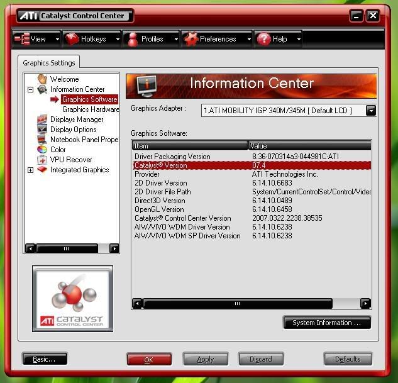Click tree panel scroll left arrow
Viewport: 398px width, 383px height.
30,248
